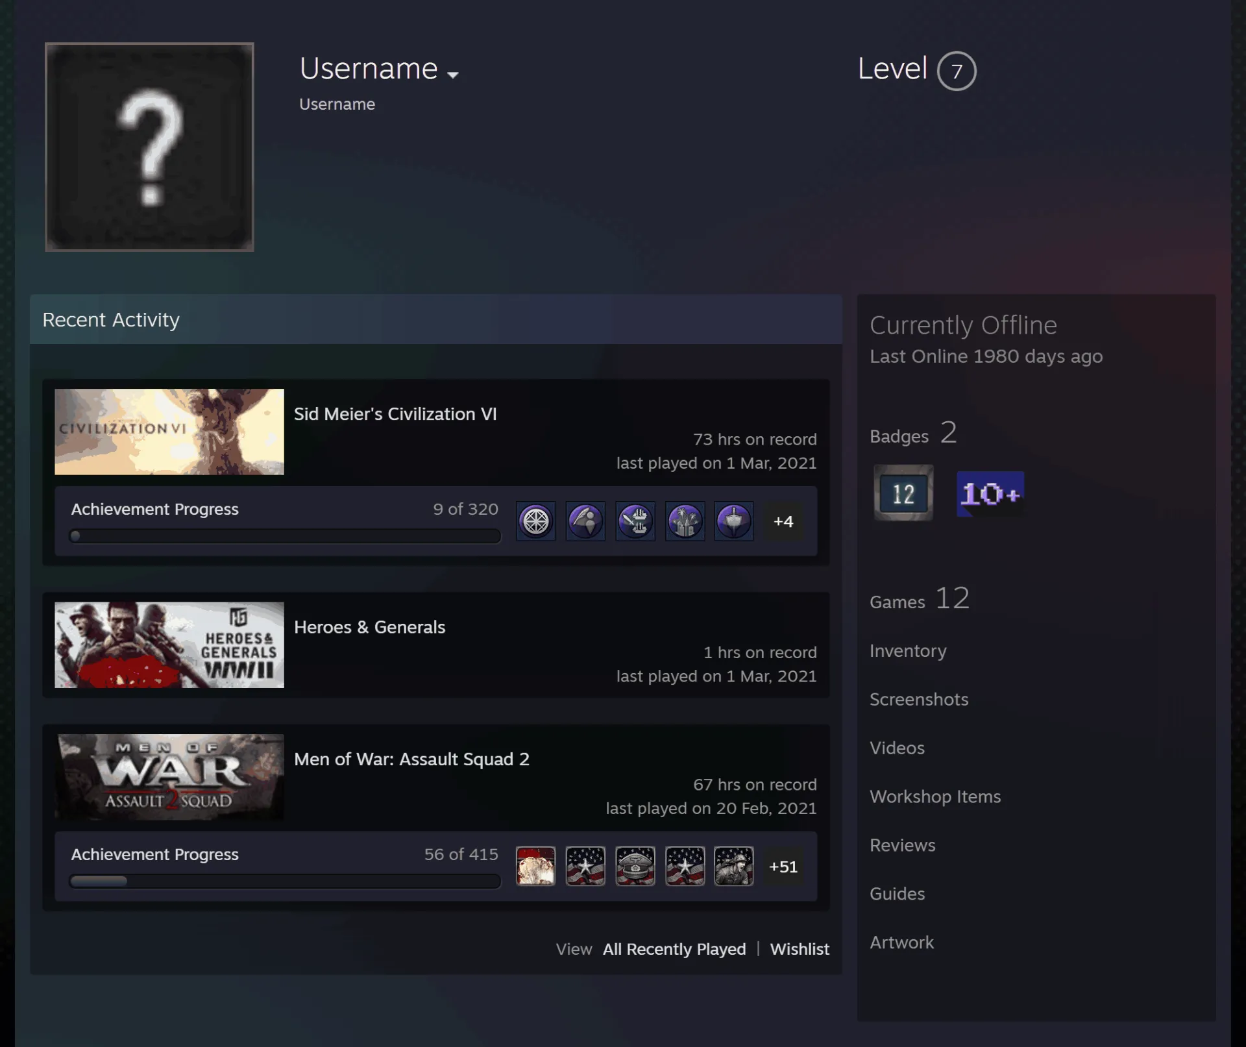Open the Men of War Assault Squad 2 banner
1246x1047 pixels.
point(169,777)
